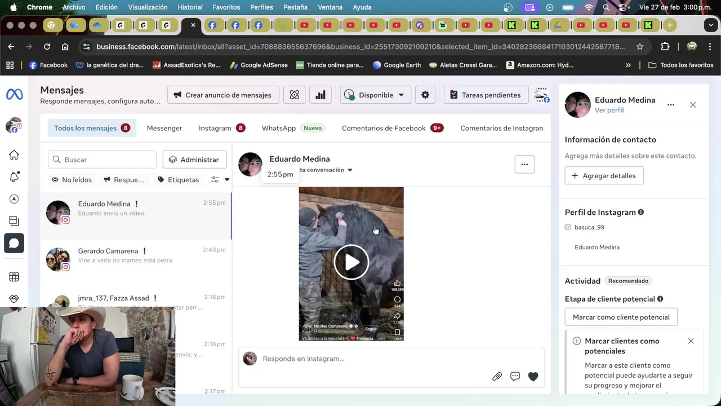Filter by Etiquetas
The width and height of the screenshot is (721, 406).
(x=178, y=179)
